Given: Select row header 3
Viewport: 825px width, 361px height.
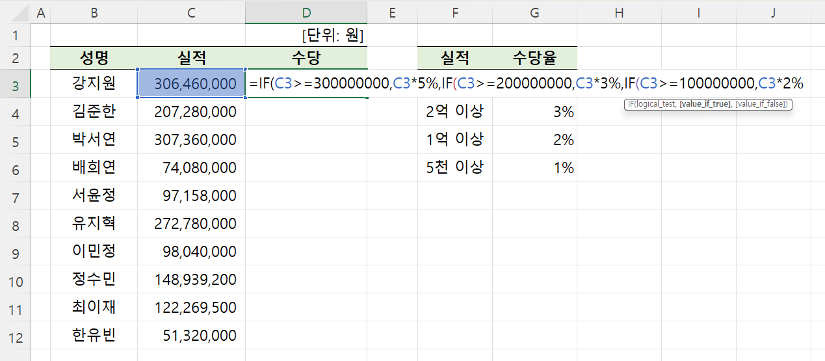Looking at the screenshot, I should point(16,85).
